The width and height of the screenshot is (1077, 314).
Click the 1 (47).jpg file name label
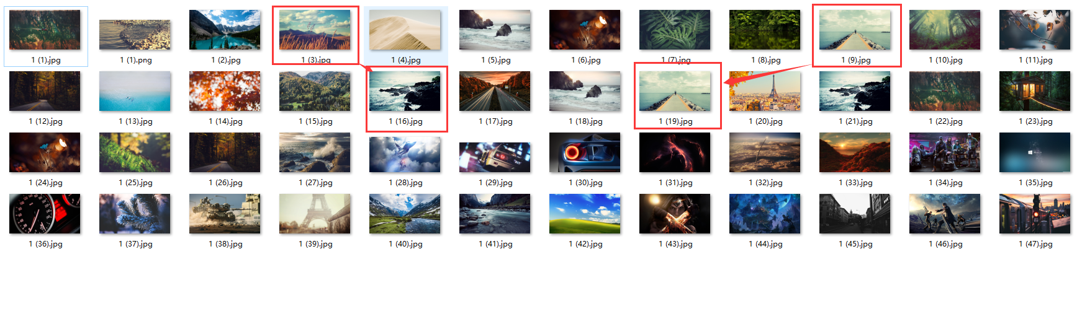click(x=1035, y=244)
